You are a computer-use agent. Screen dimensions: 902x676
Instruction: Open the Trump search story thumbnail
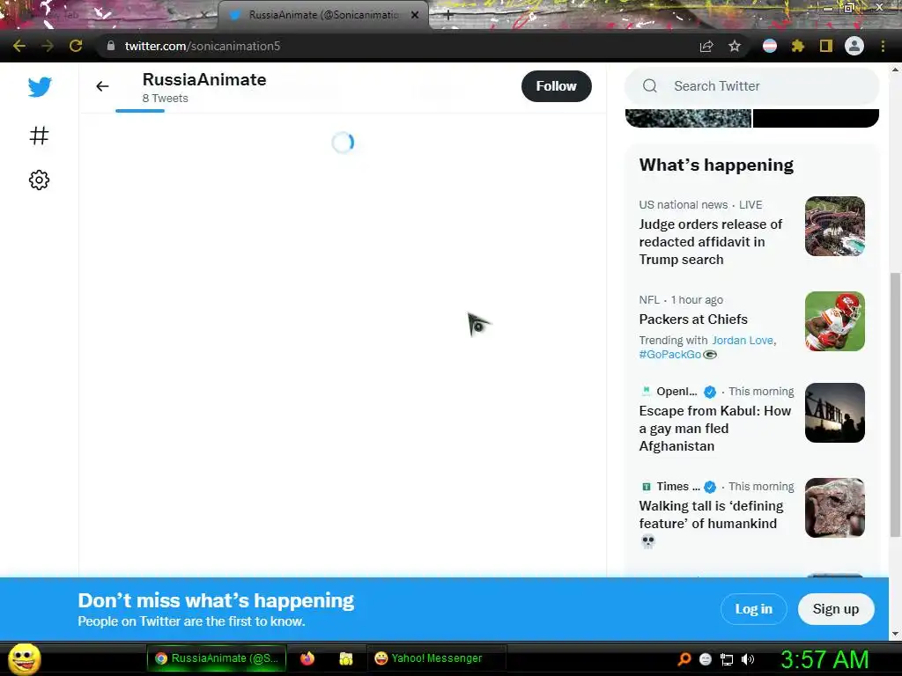click(835, 226)
